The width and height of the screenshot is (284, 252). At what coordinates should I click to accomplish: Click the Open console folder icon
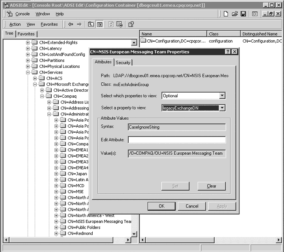pos(235,14)
